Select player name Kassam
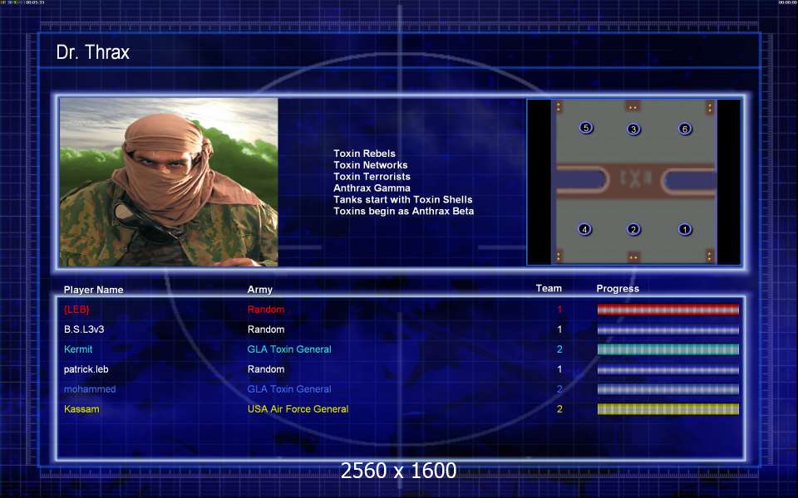The image size is (798, 498). pos(81,409)
